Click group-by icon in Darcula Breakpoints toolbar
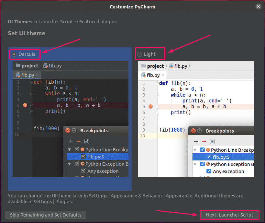This screenshot has height=223, width=265. (x=87, y=141)
